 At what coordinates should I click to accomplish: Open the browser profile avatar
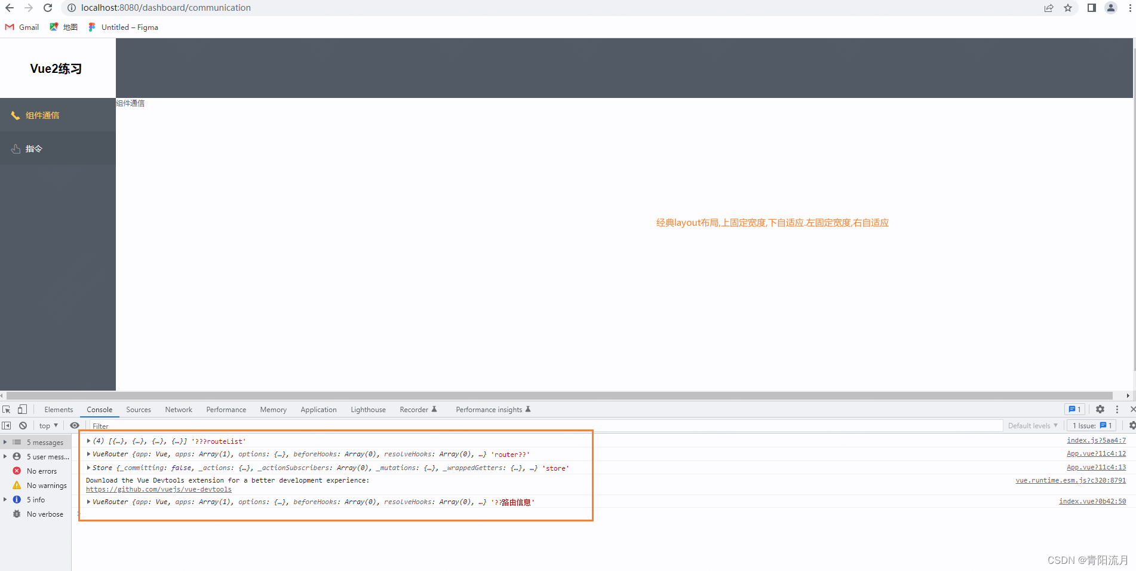(1111, 8)
